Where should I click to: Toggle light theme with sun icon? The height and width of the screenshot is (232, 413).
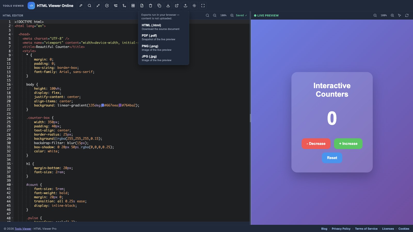click(x=194, y=6)
